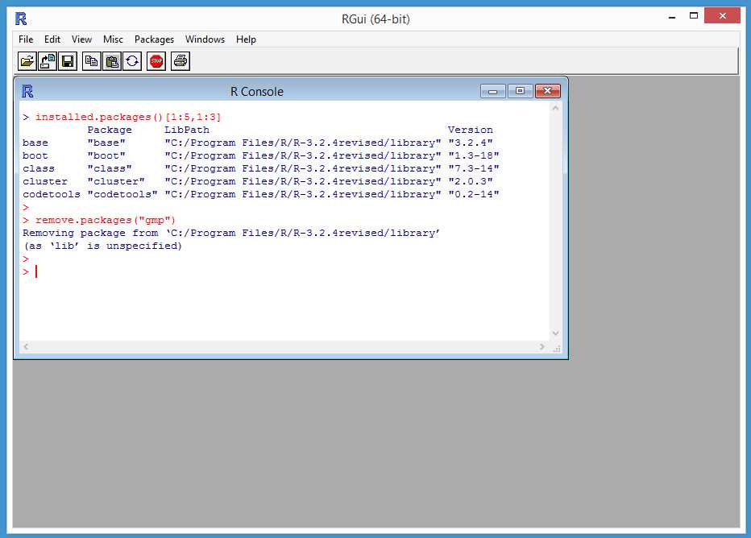This screenshot has width=751, height=538.
Task: Click the LibPath column header
Action: tap(187, 130)
